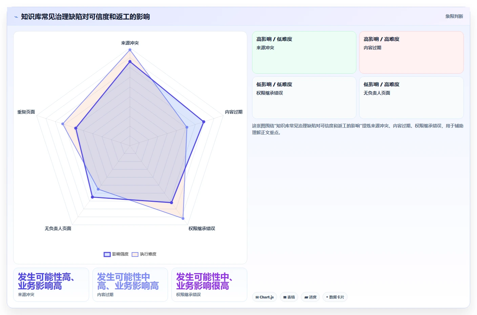Select the 低影响 / 低难度 quadrant card

click(x=304, y=98)
